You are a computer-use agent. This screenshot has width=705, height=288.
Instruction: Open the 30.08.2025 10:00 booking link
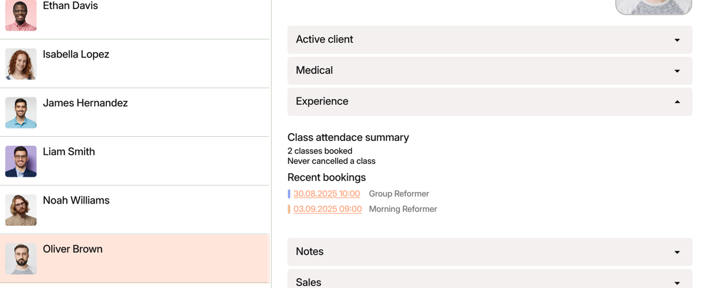point(326,194)
